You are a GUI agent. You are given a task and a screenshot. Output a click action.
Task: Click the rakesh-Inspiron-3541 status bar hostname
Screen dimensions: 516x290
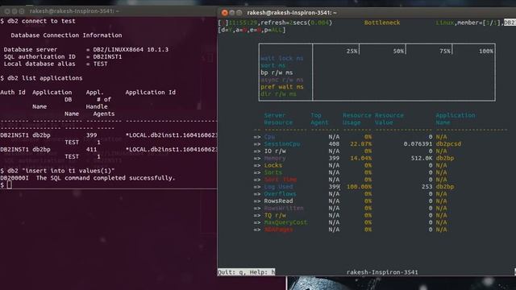point(382,272)
